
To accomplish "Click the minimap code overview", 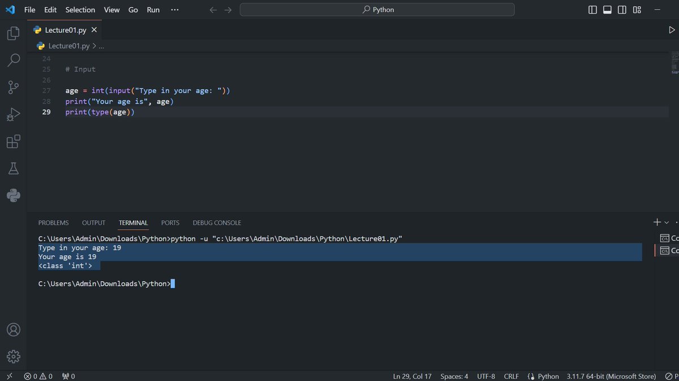I will tap(674, 63).
